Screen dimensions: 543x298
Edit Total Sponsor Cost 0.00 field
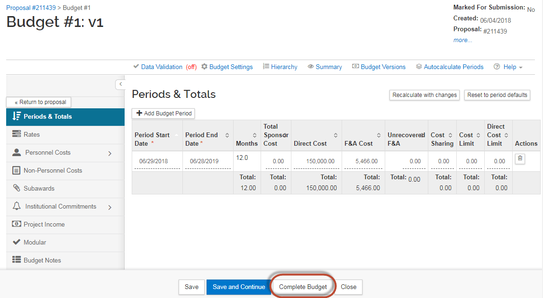click(276, 161)
